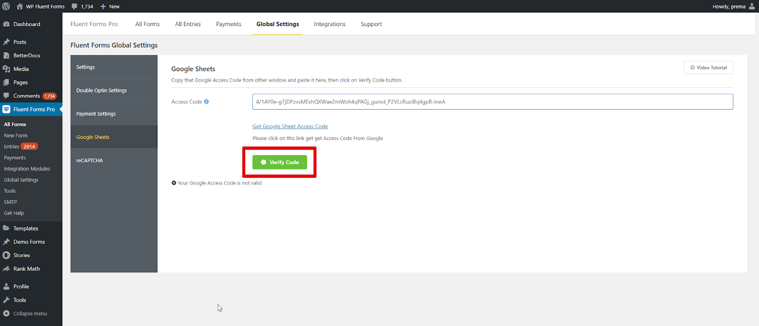The image size is (759, 326).
Task: Select Google Sheets in settings sidebar
Action: point(114,137)
